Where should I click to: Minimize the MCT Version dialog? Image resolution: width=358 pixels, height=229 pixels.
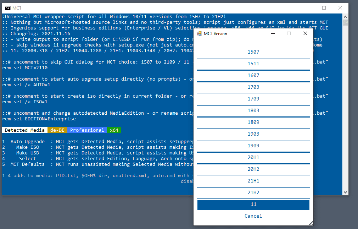pyautogui.click(x=273, y=33)
